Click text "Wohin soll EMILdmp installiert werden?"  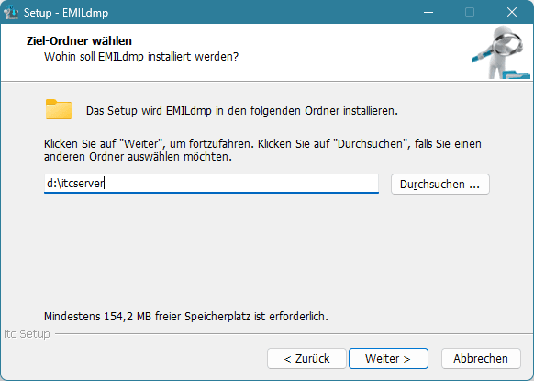click(x=141, y=57)
